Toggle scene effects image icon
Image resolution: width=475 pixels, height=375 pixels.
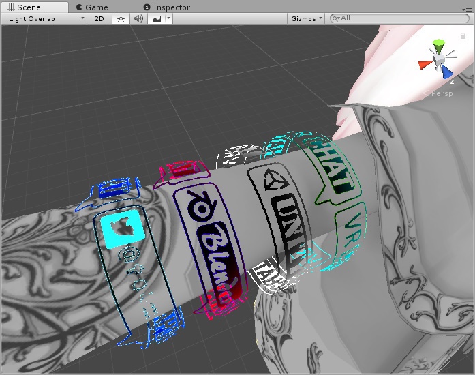point(157,19)
